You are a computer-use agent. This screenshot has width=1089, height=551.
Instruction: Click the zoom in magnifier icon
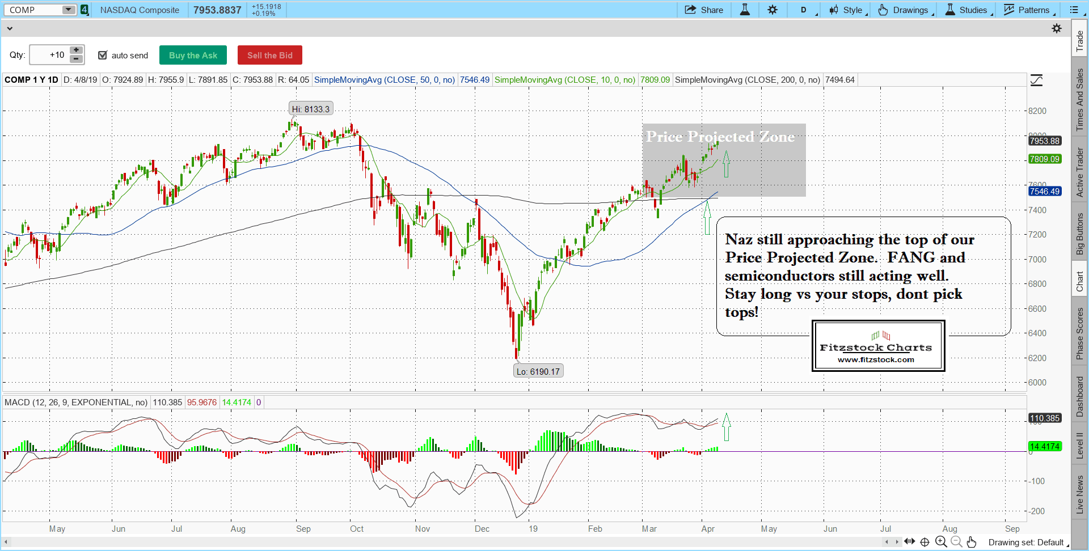(x=941, y=542)
